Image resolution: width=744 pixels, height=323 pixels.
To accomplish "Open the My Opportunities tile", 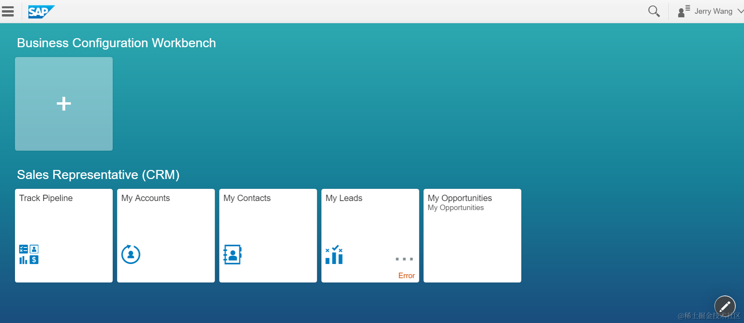I will coord(472,236).
